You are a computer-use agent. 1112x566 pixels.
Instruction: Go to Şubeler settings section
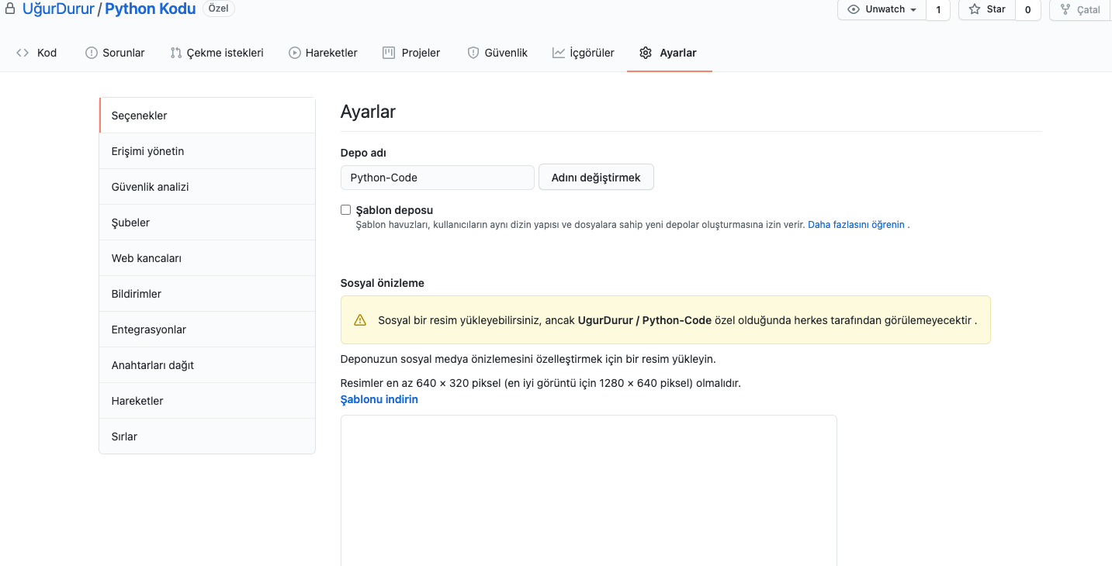[x=130, y=223]
